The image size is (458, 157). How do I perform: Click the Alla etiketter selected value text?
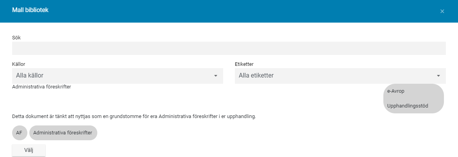click(256, 76)
